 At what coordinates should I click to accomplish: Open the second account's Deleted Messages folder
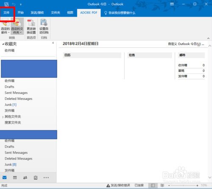click(18, 158)
